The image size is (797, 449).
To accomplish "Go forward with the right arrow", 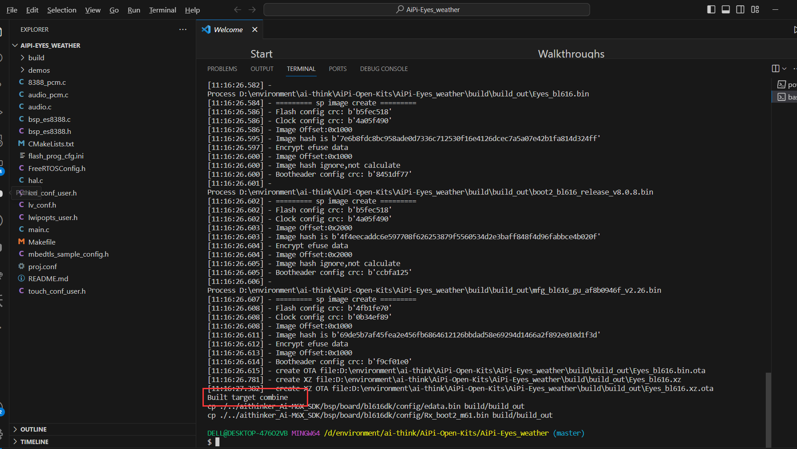I will [x=252, y=9].
